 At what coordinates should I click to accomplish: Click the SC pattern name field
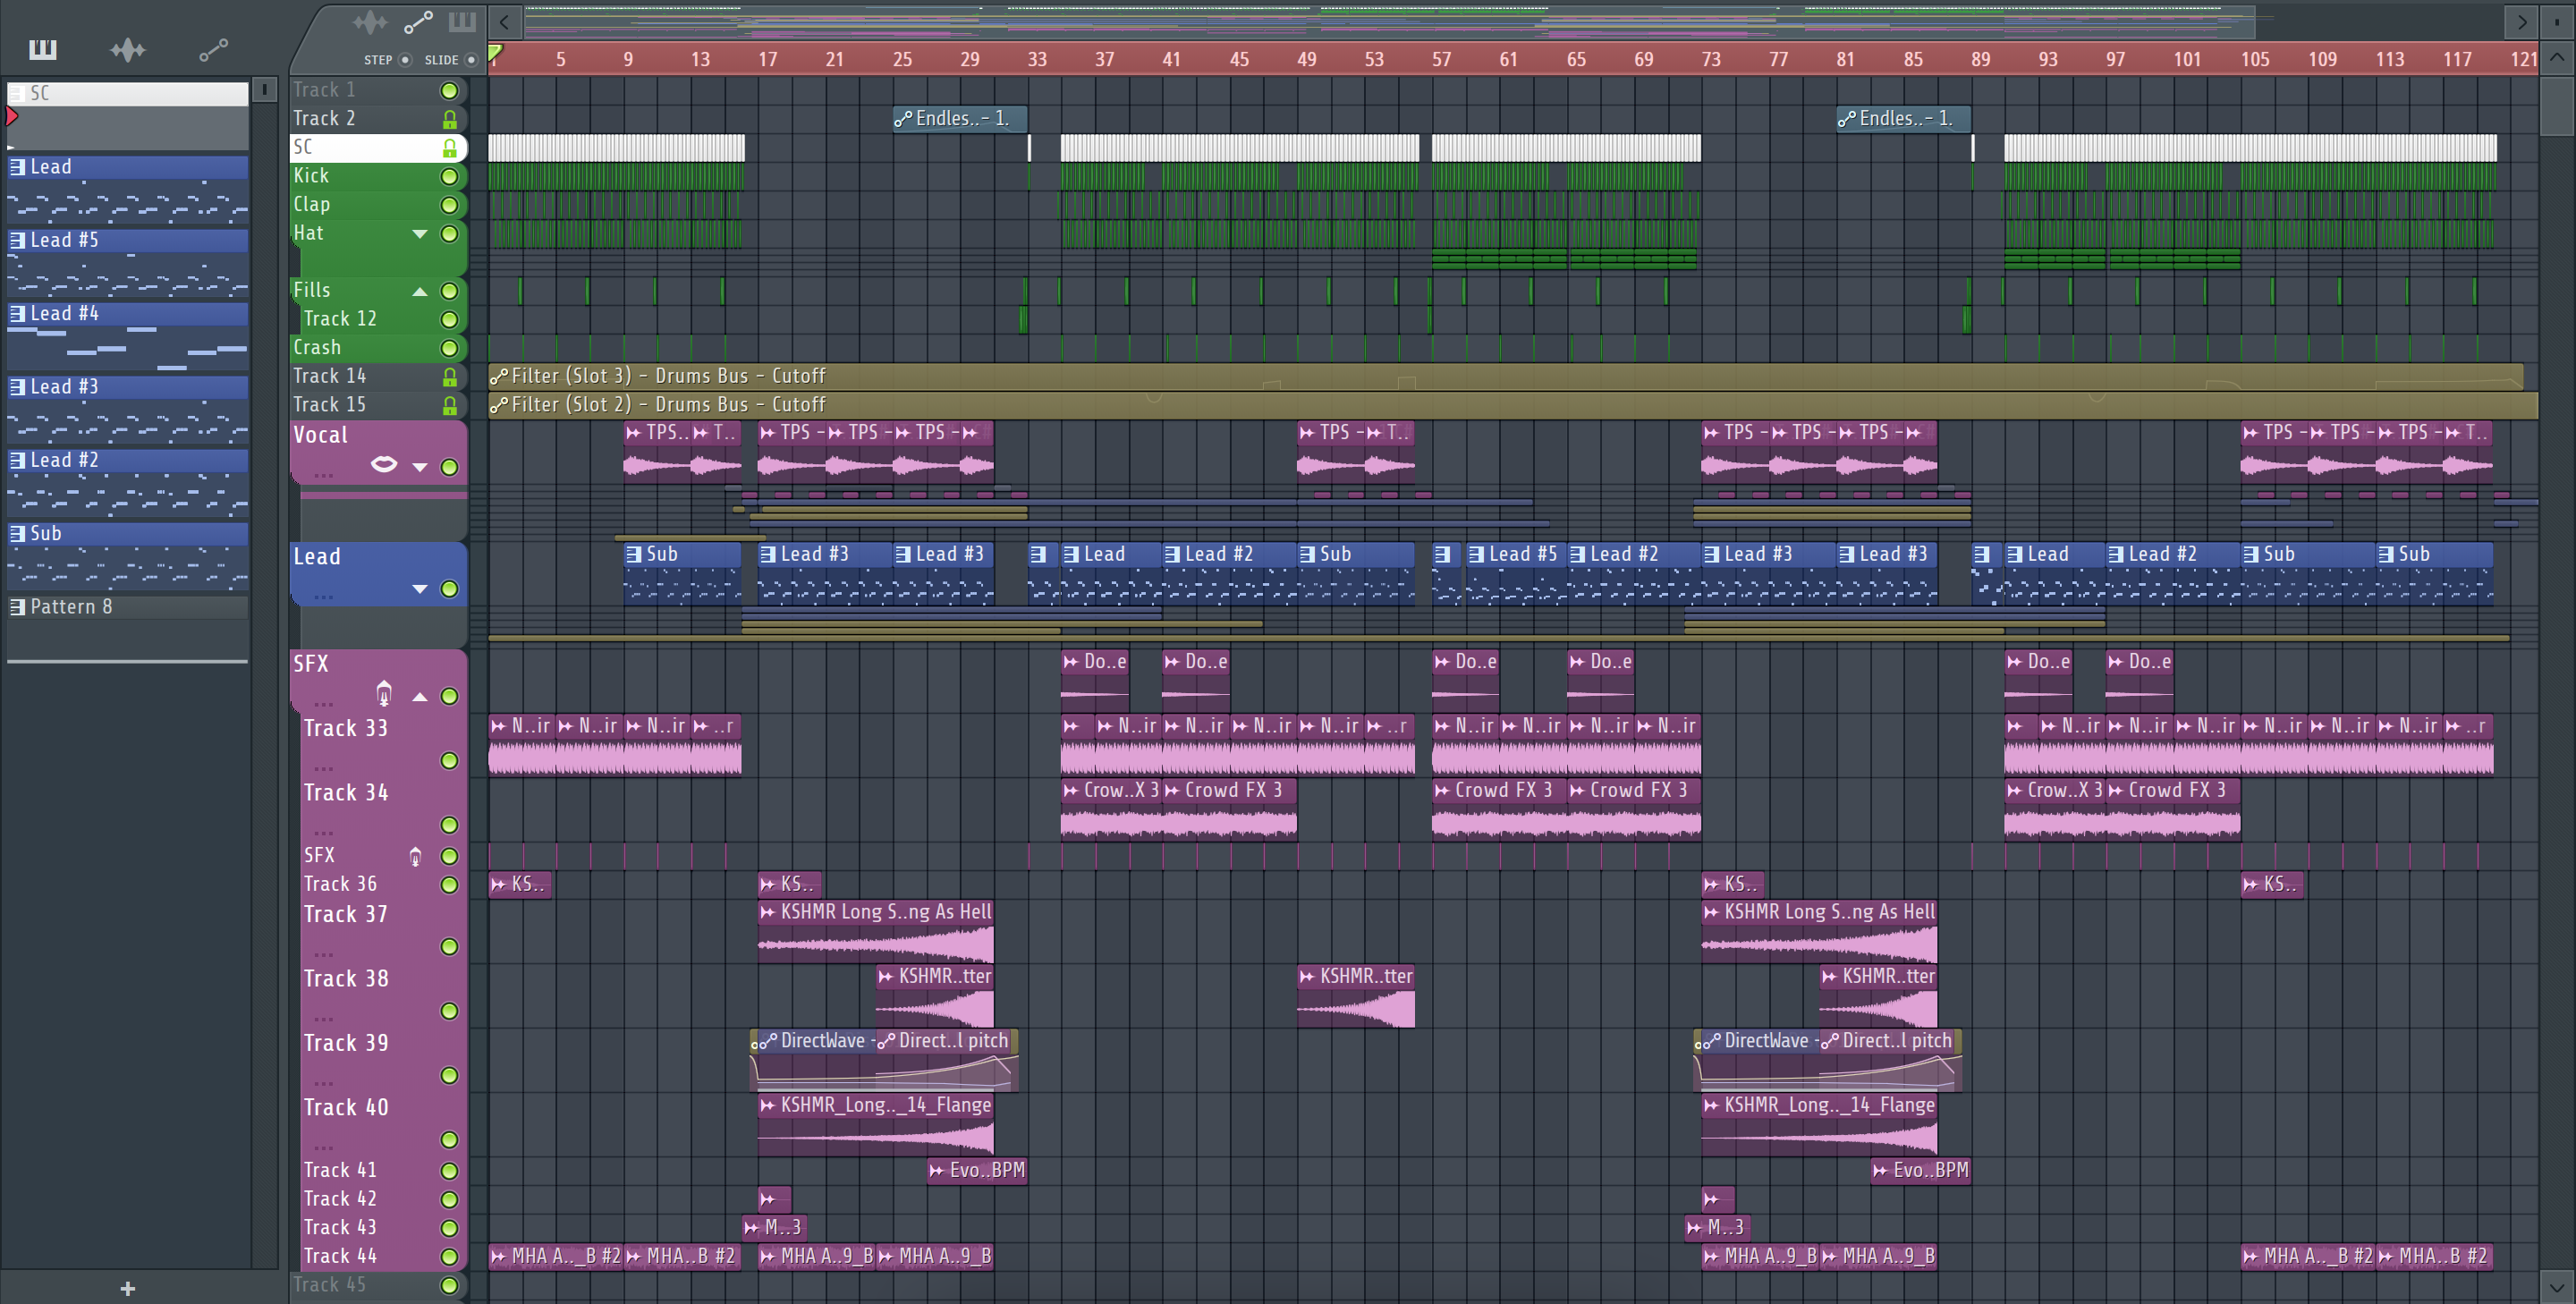point(128,93)
